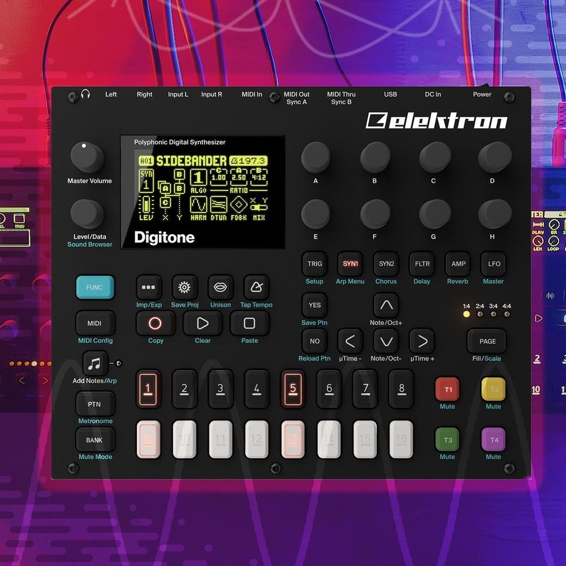The image size is (566, 566).
Task: Click the FUNC button
Action: pos(95,287)
